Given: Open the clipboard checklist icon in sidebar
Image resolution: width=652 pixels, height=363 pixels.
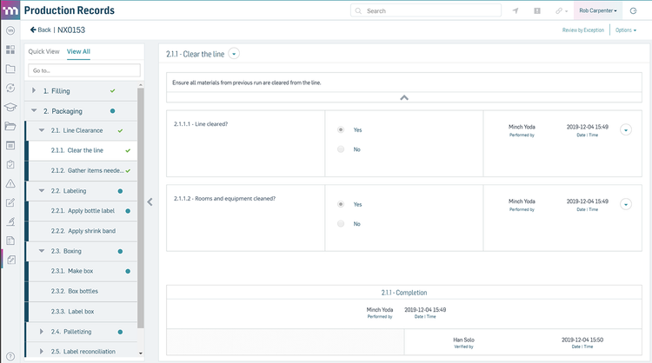Looking at the screenshot, I should [x=10, y=164].
